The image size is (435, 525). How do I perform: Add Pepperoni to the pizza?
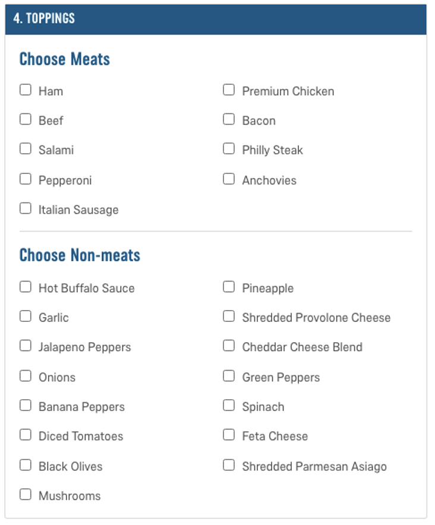tap(26, 179)
